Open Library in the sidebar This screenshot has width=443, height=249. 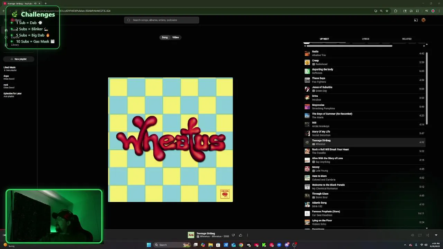pyautogui.click(x=15, y=45)
